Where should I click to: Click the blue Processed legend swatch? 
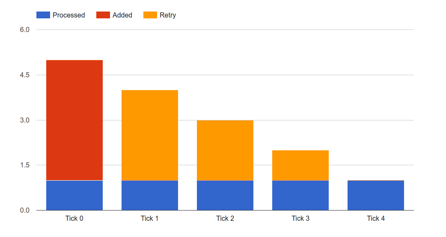coord(43,15)
